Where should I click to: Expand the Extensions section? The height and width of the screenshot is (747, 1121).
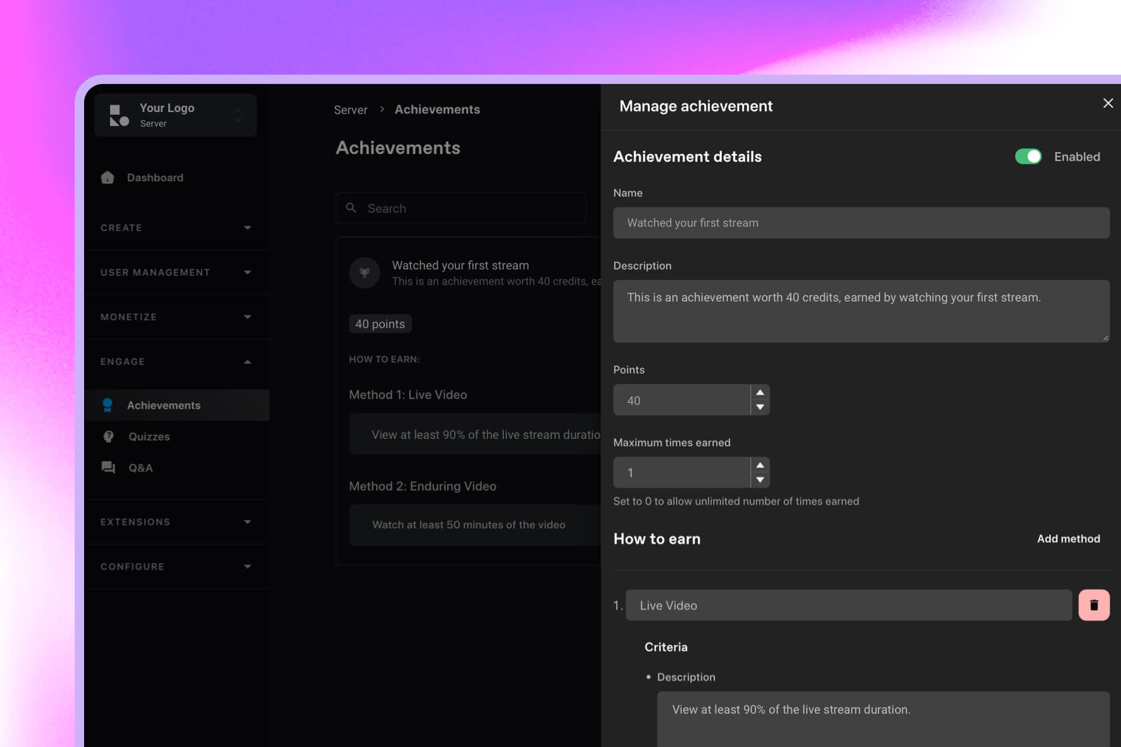pos(176,522)
